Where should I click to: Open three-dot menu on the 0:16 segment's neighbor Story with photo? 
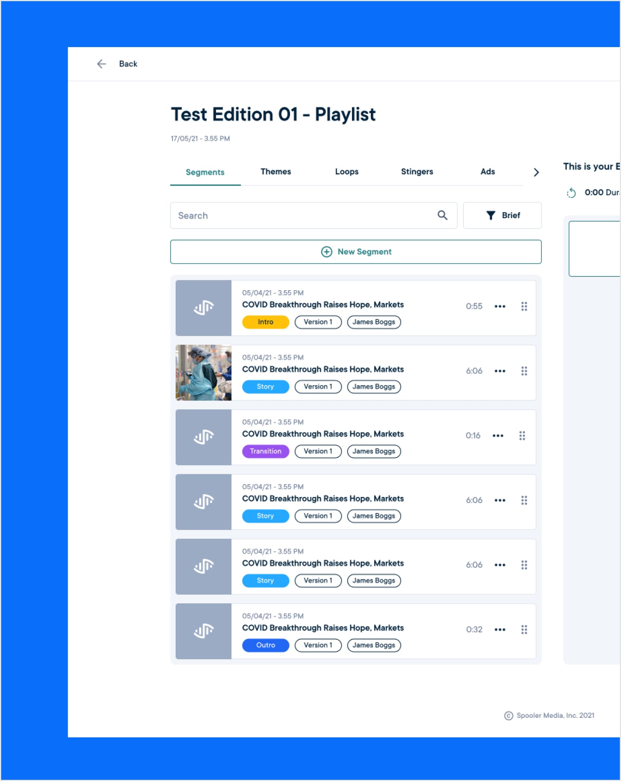coord(500,371)
